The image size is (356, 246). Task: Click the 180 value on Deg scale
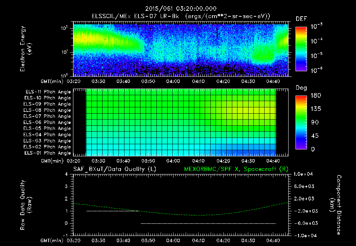point(316,96)
